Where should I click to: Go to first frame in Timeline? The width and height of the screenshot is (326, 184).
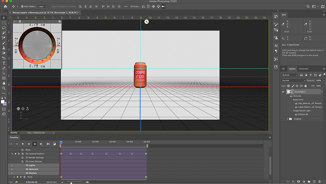pos(11,144)
